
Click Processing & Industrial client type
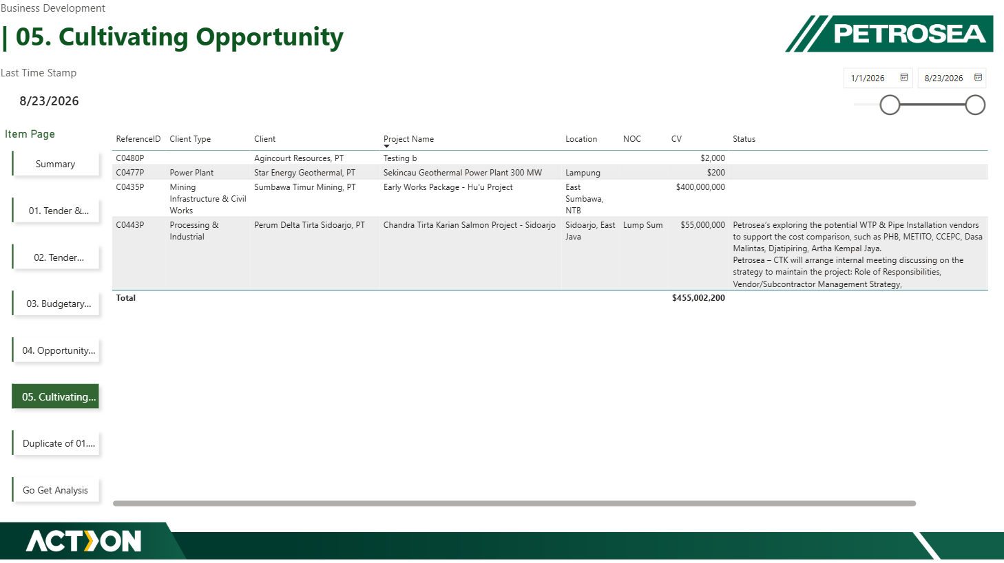tap(194, 231)
